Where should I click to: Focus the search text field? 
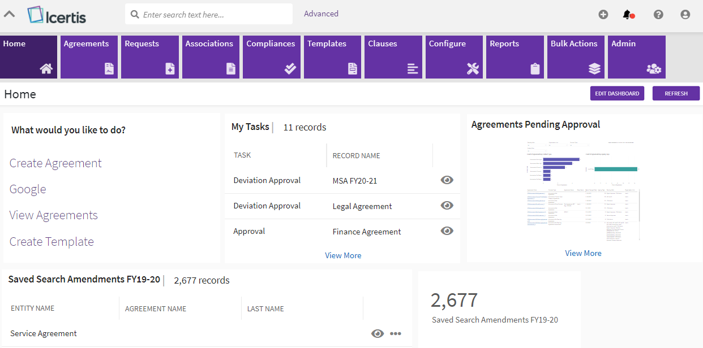point(215,15)
